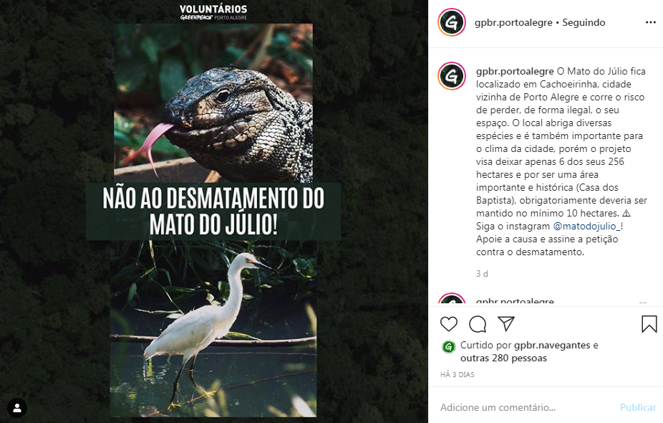This screenshot has width=663, height=423.
Task: Save post with the bookmark icon
Action: point(649,324)
